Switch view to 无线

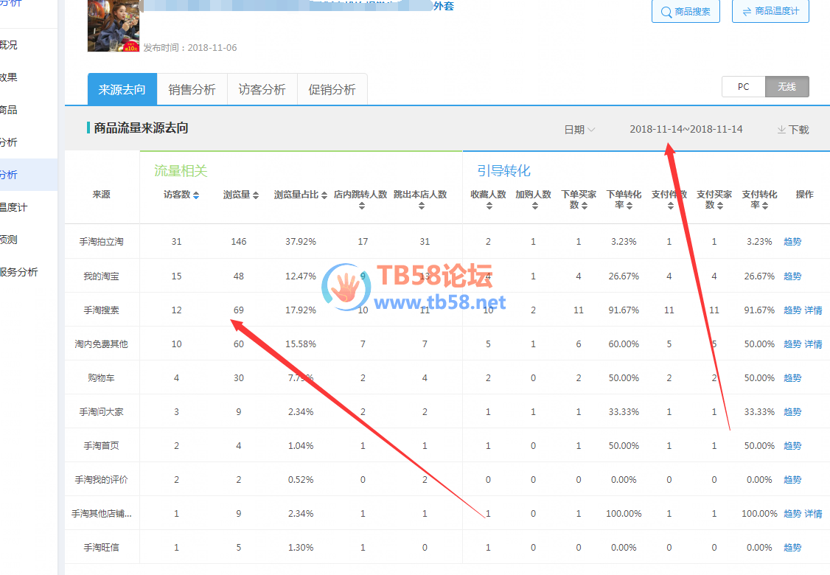[787, 87]
